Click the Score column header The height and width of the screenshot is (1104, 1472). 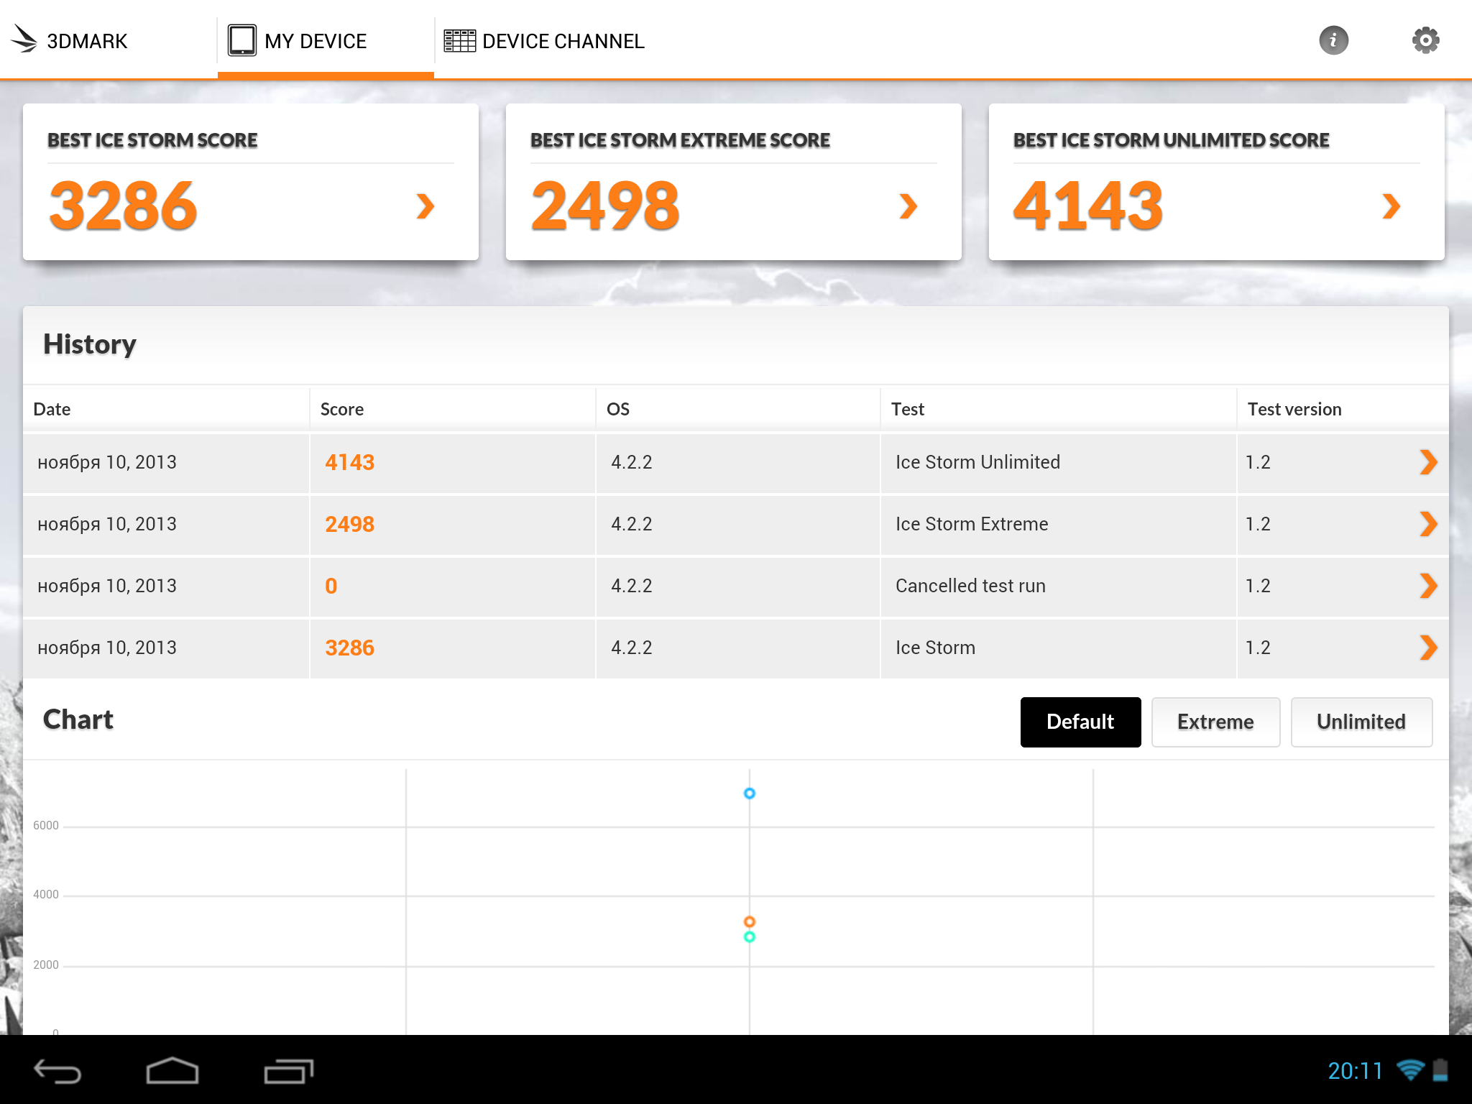pos(341,409)
